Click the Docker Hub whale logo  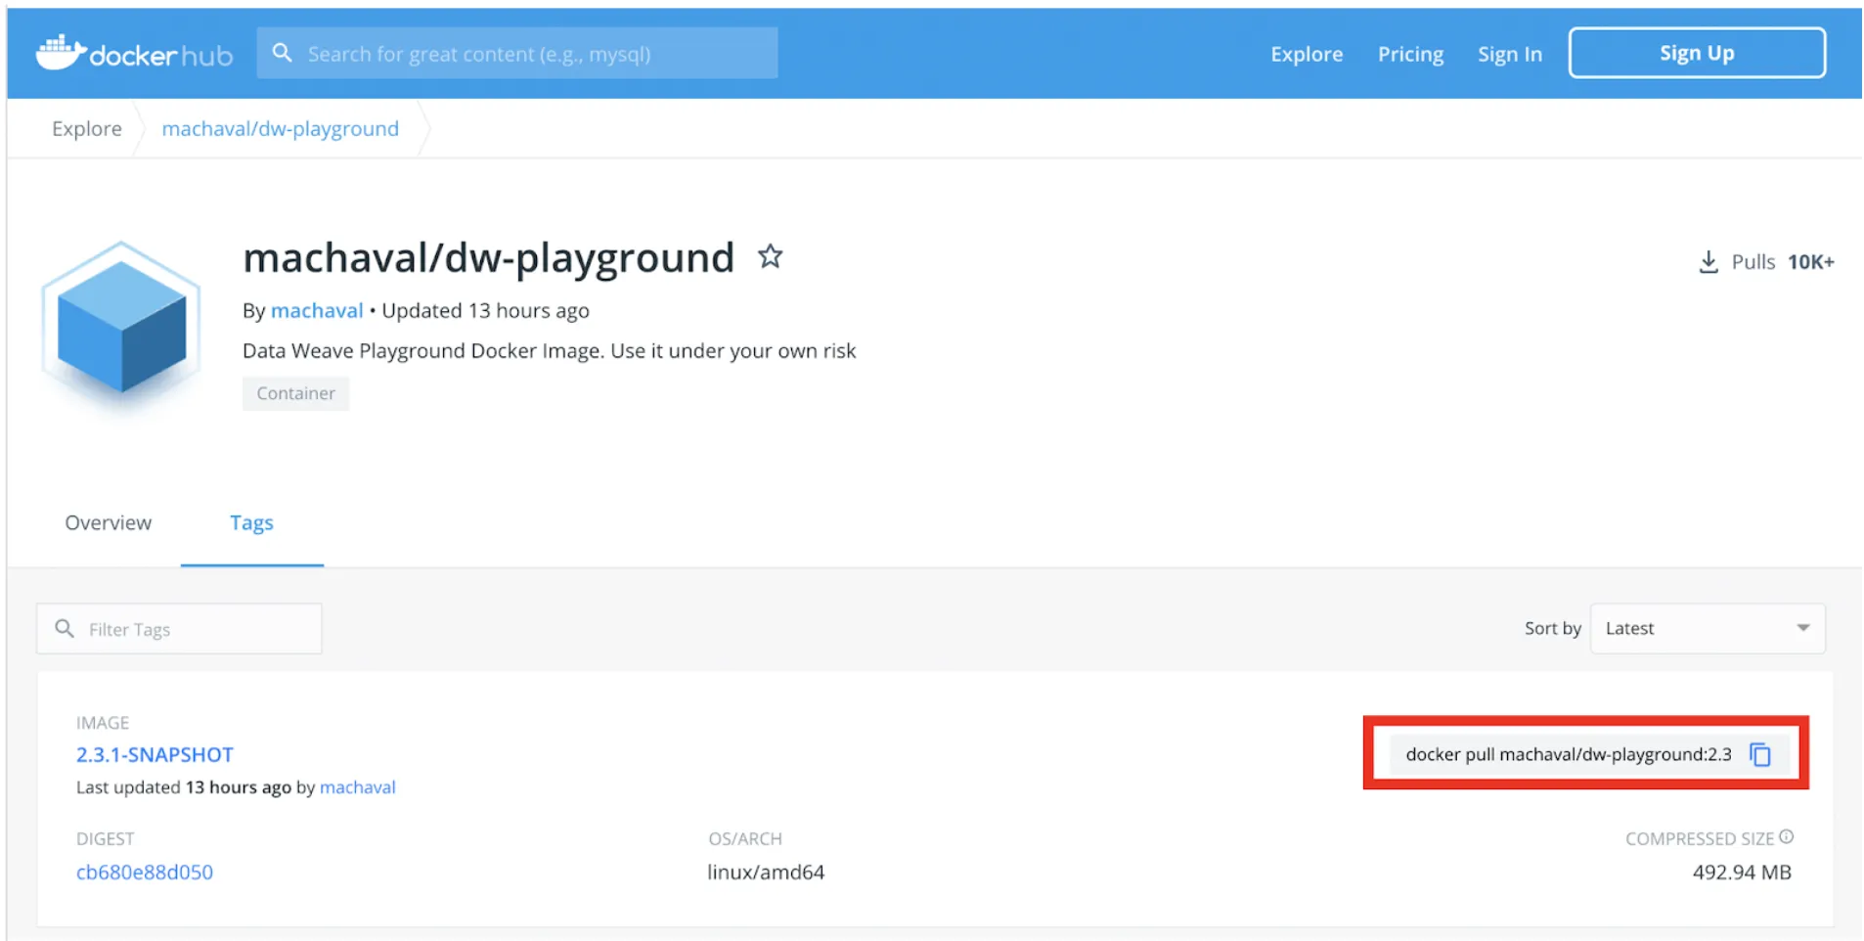(x=134, y=54)
